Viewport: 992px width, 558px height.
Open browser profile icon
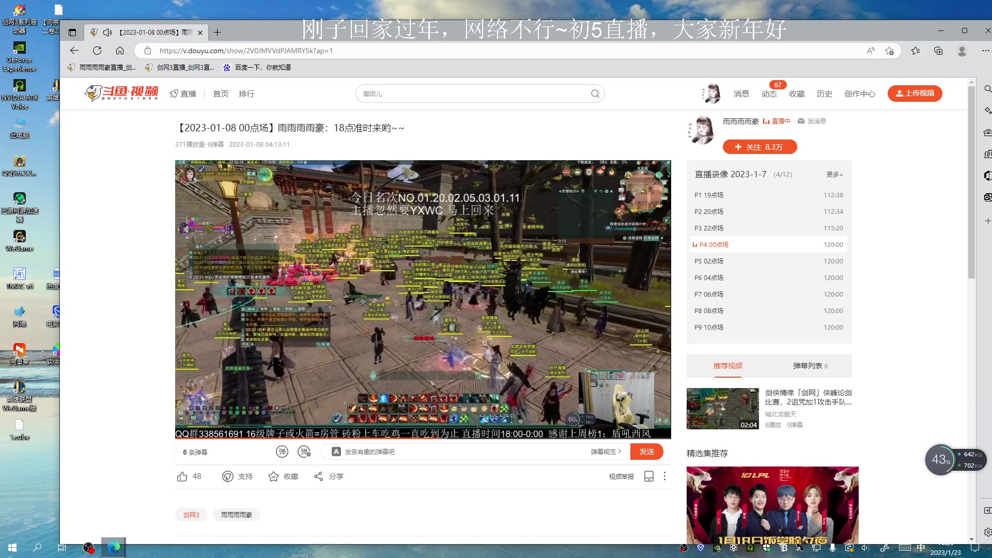pos(962,51)
